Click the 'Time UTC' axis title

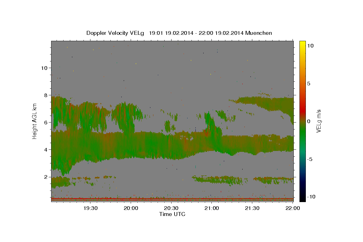[172, 214]
